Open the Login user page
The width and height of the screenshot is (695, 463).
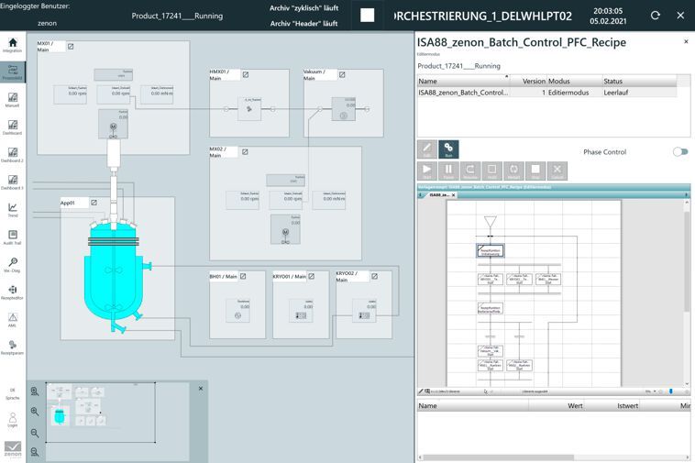pos(13,420)
